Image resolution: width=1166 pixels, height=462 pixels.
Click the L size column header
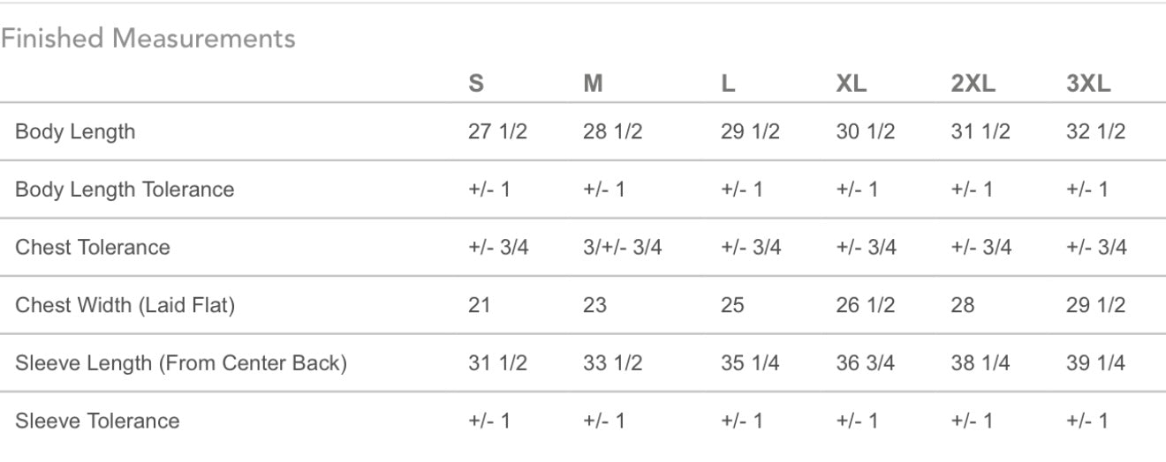[729, 84]
